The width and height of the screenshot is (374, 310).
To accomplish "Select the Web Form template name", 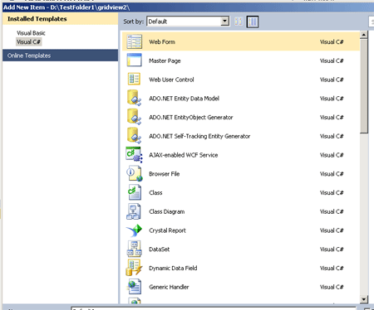I will pos(162,42).
